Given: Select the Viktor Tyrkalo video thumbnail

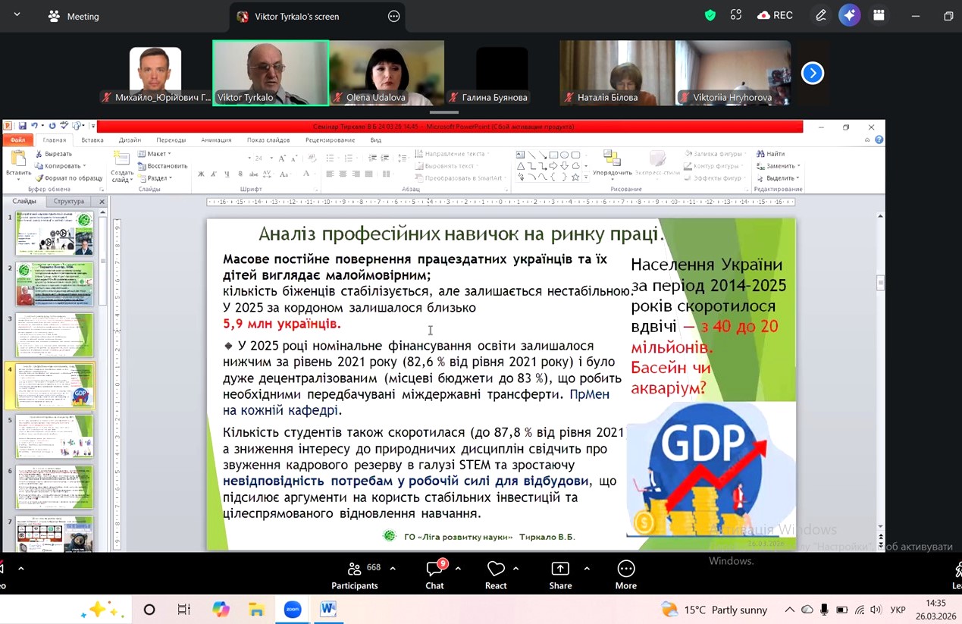Looking at the screenshot, I should pos(271,73).
